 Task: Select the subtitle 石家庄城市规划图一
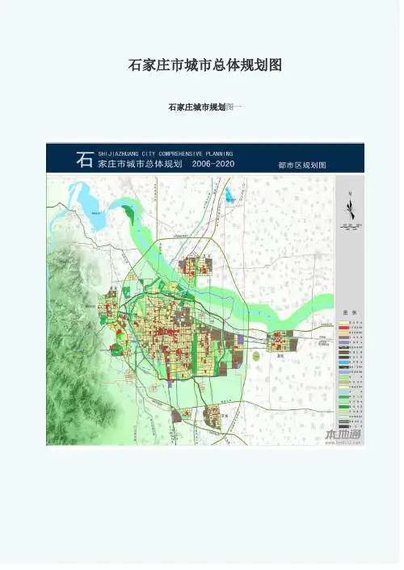tap(205, 107)
